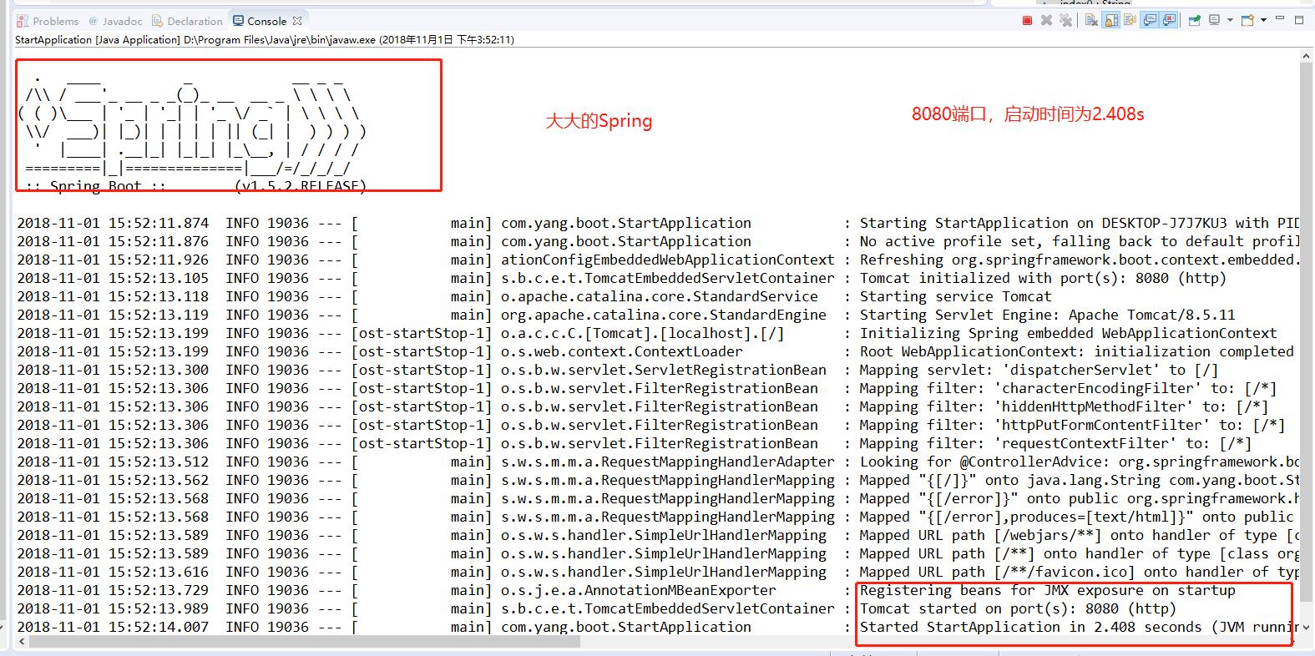
Task: Click 'Starting Servlet Engine: Apache Tomcat/8.5.11' text
Action: 1047,315
